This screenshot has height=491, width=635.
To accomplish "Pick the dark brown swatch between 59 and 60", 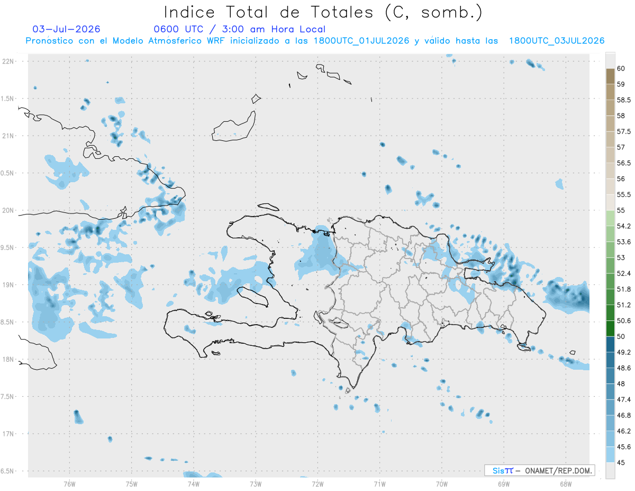I will pos(610,76).
